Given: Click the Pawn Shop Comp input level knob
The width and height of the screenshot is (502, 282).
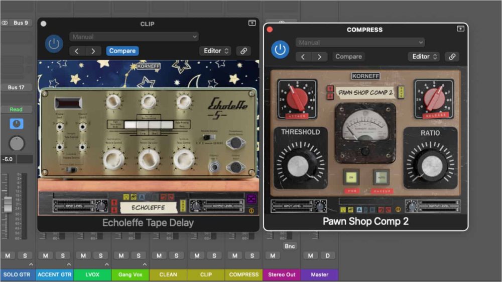Looking at the screenshot, I should [320, 206].
